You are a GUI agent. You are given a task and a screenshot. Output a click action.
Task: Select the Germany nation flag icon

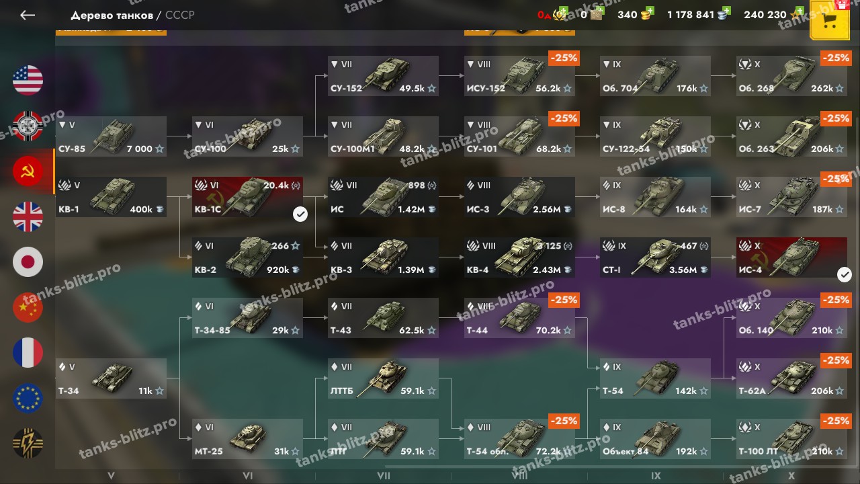tap(28, 126)
